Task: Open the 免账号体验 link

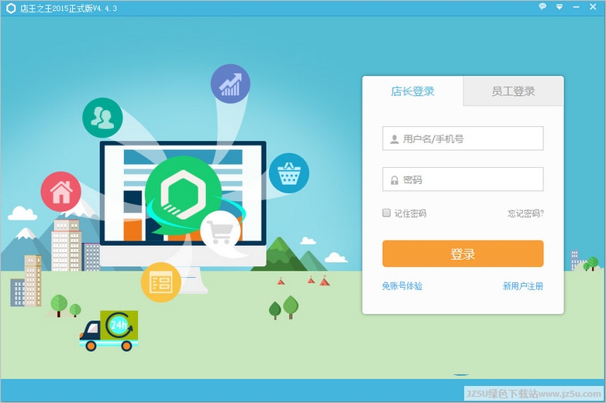Action: [402, 285]
